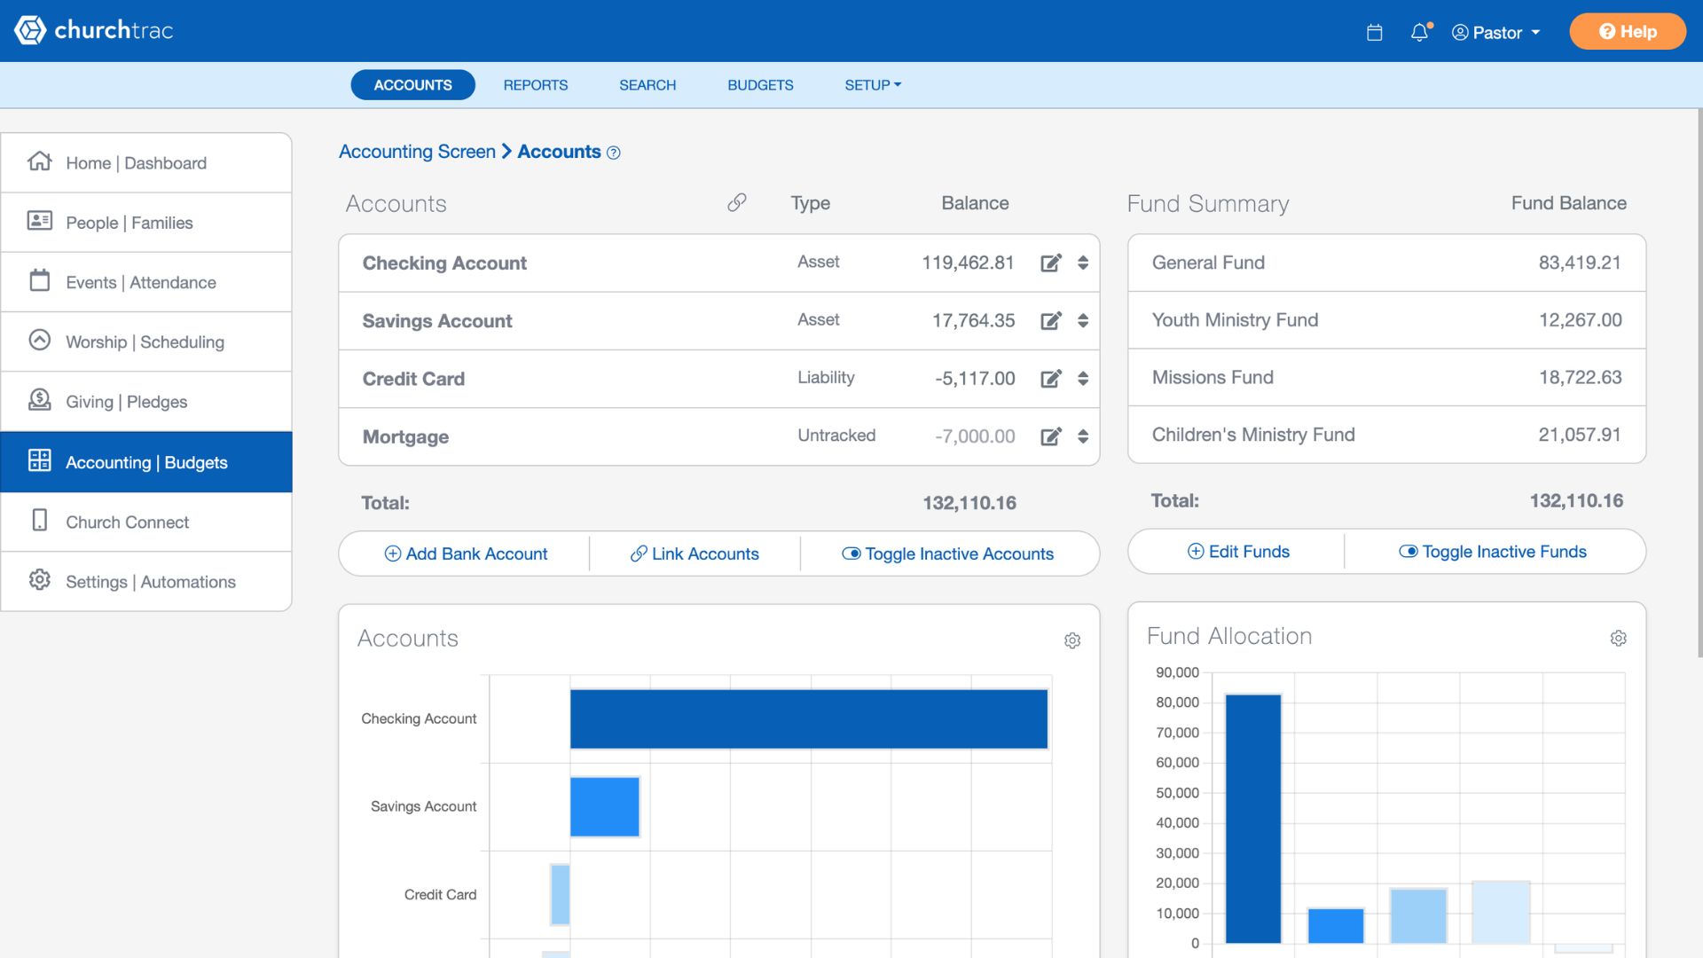
Task: Select the Youth Ministry Fund row
Action: [1386, 320]
